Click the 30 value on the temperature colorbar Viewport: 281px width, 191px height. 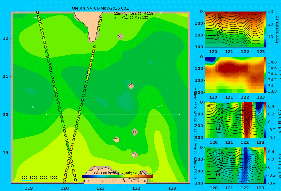pyautogui.click(x=270, y=12)
